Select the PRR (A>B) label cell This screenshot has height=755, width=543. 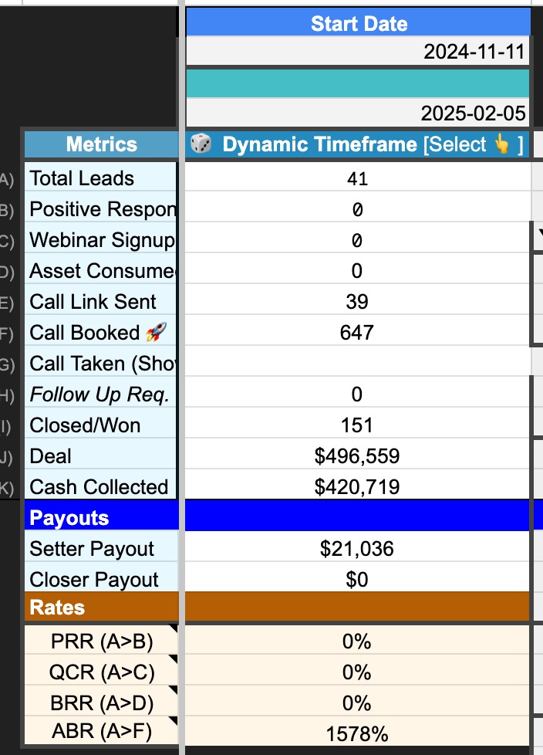point(101,641)
